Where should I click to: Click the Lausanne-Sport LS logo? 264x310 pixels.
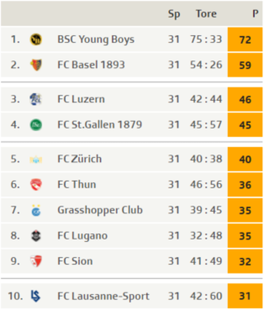(36, 296)
